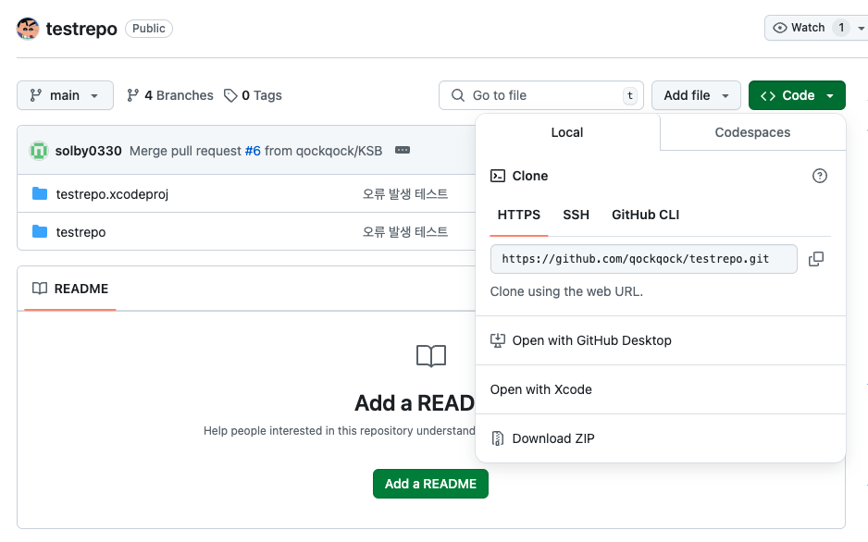Screen dimensions: 868x542
Task: Open the testrepo folder link
Action: (x=81, y=232)
